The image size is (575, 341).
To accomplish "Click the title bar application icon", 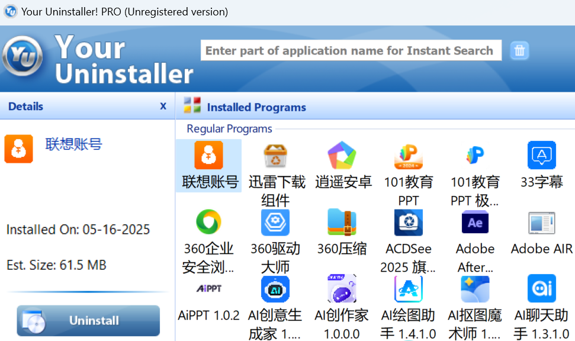I will 11,11.
